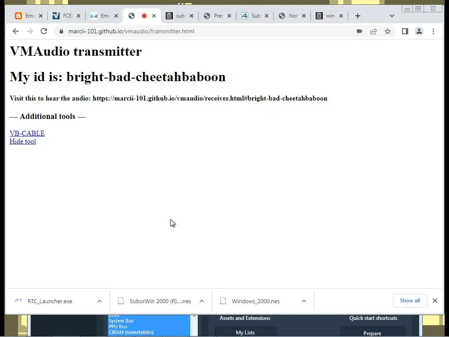Open the browser side panel
The height and width of the screenshot is (337, 449).
click(405, 31)
